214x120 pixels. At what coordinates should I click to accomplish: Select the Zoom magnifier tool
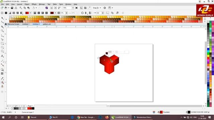(2, 31)
